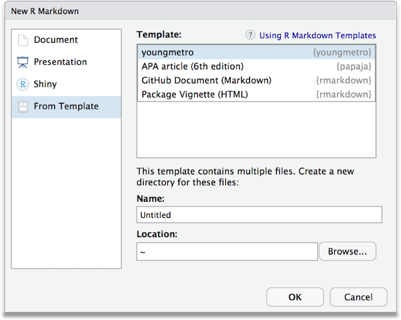Confirm with the OK button

pos(295,297)
